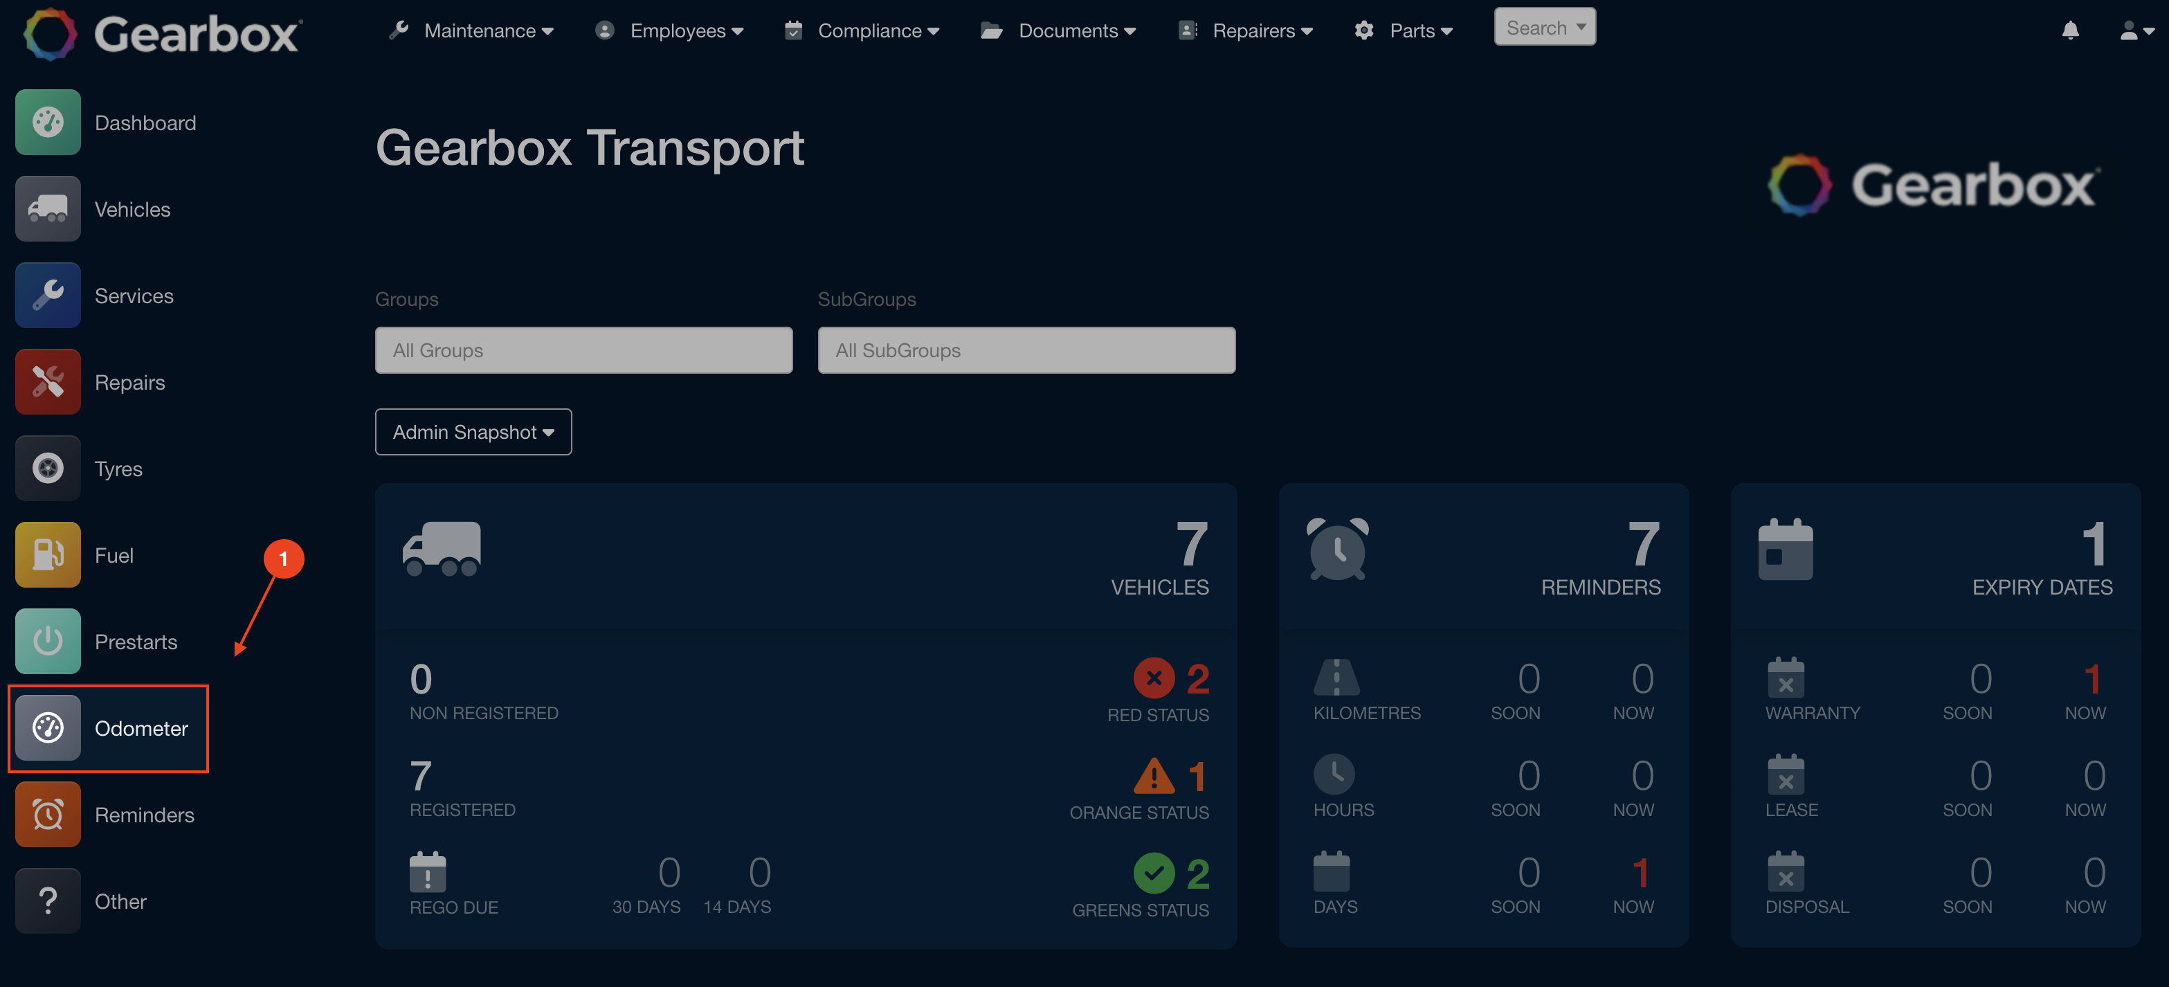This screenshot has height=987, width=2169.
Task: Open the Tyres wheel icon
Action: tap(48, 468)
